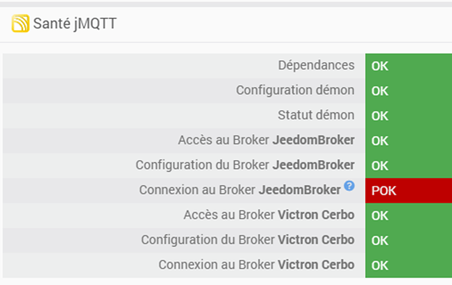Click OK status for Configuration du Victron Cerbo

pos(380,241)
